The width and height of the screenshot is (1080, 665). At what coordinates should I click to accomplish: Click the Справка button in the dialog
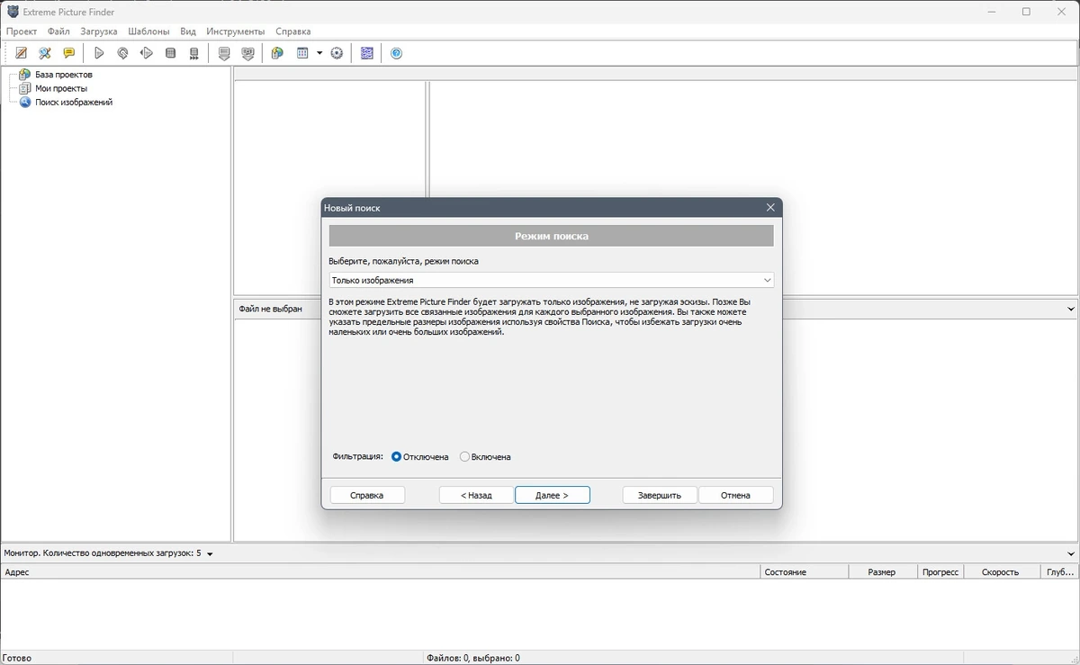(367, 495)
